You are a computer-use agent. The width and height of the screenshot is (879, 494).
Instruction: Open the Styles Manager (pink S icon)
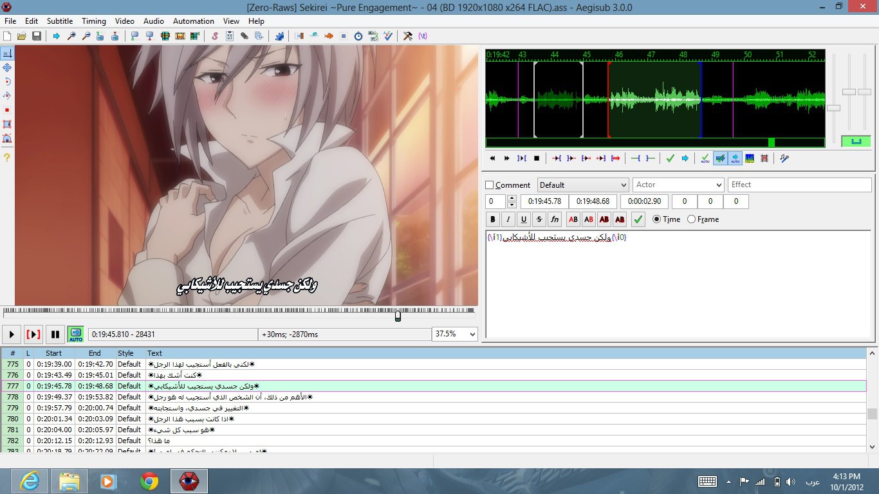tap(215, 36)
